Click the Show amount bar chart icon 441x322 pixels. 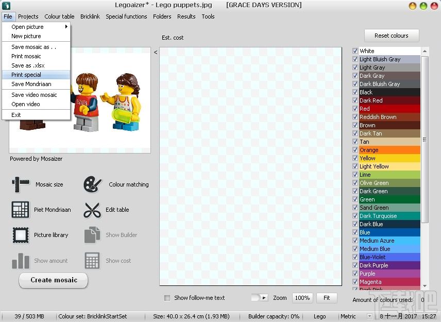click(21, 261)
